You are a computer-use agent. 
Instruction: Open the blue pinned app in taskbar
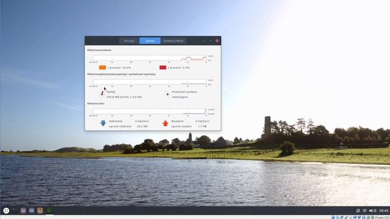[x=32, y=210]
